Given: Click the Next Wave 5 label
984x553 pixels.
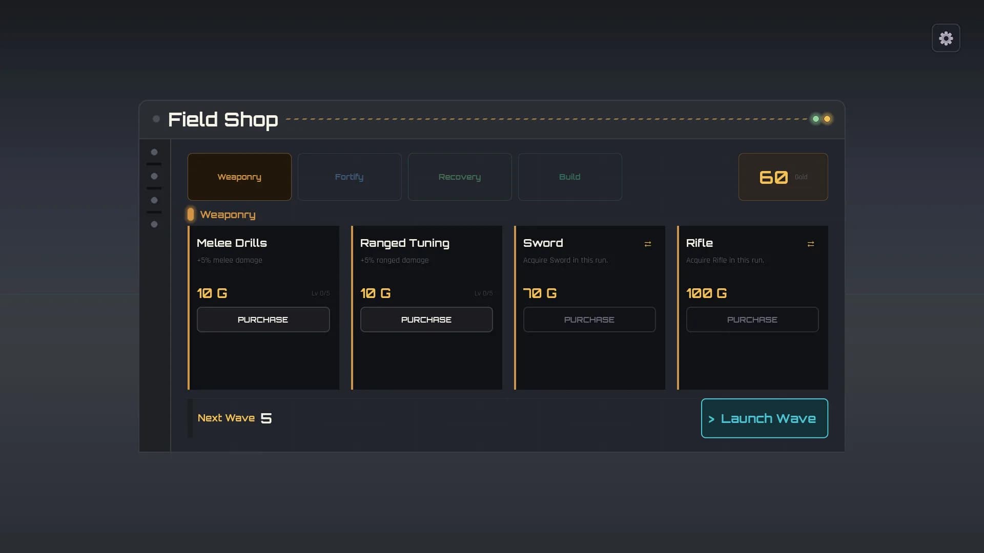Looking at the screenshot, I should coord(235,418).
